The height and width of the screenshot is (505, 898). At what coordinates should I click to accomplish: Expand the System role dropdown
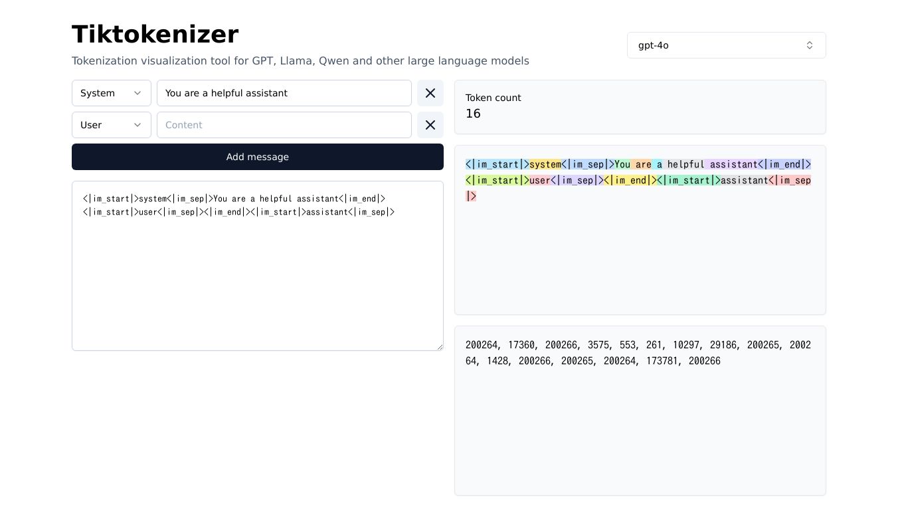(x=111, y=93)
